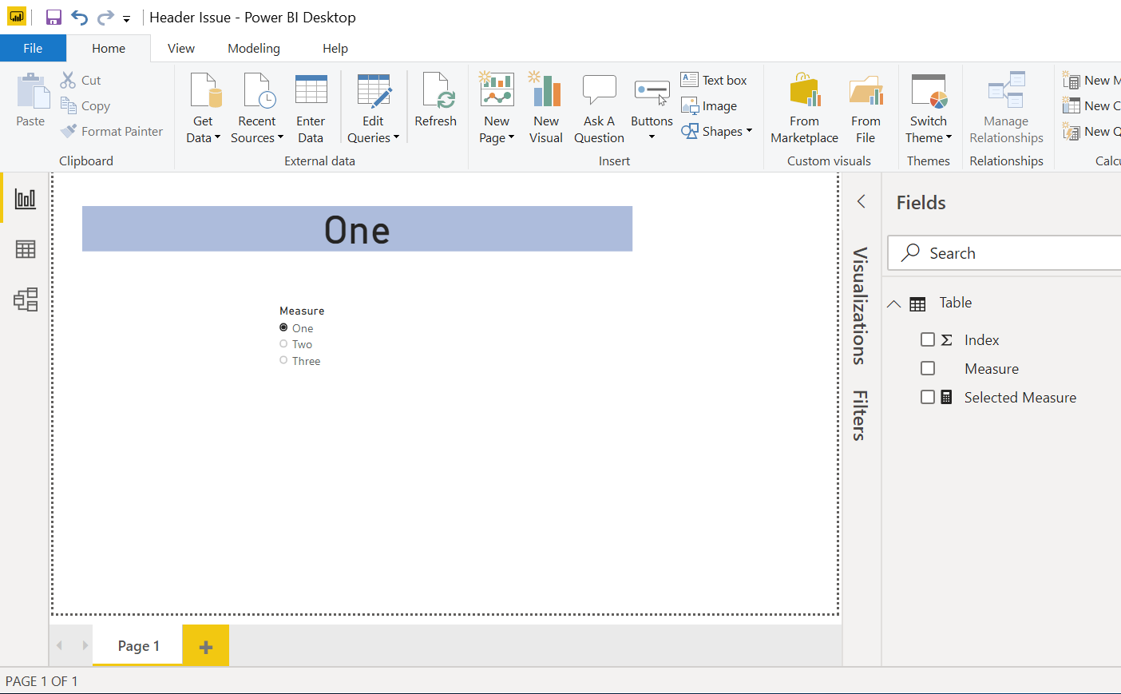Refresh the data
The image size is (1121, 694).
(436, 100)
